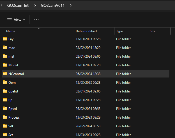This screenshot has height=138, width=175.
Task: Click GO2camV611 breadcrumb segment
Action: [53, 5]
